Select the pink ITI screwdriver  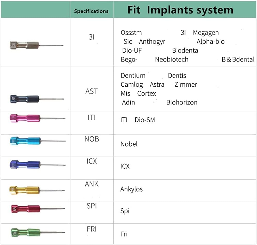[x=37, y=118]
